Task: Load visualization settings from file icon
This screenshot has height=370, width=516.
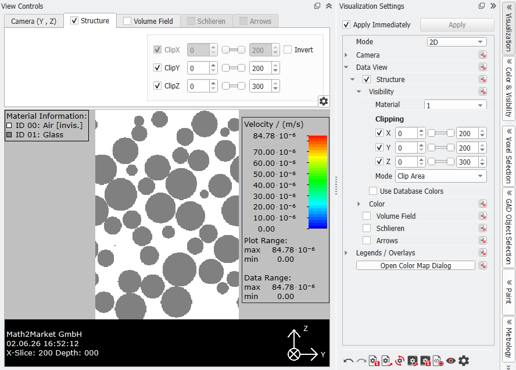Action: coord(386,361)
